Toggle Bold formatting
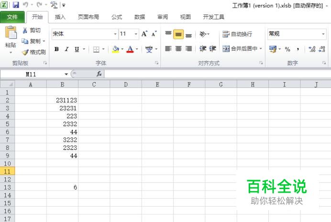Viewport: 331px width, 222px height. pyautogui.click(x=56, y=49)
